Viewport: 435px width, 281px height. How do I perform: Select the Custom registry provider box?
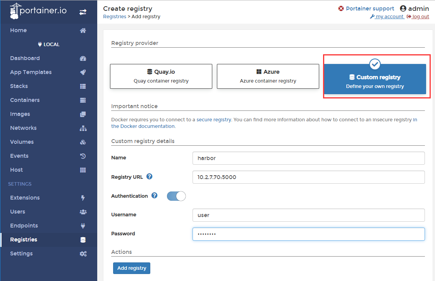(x=375, y=79)
